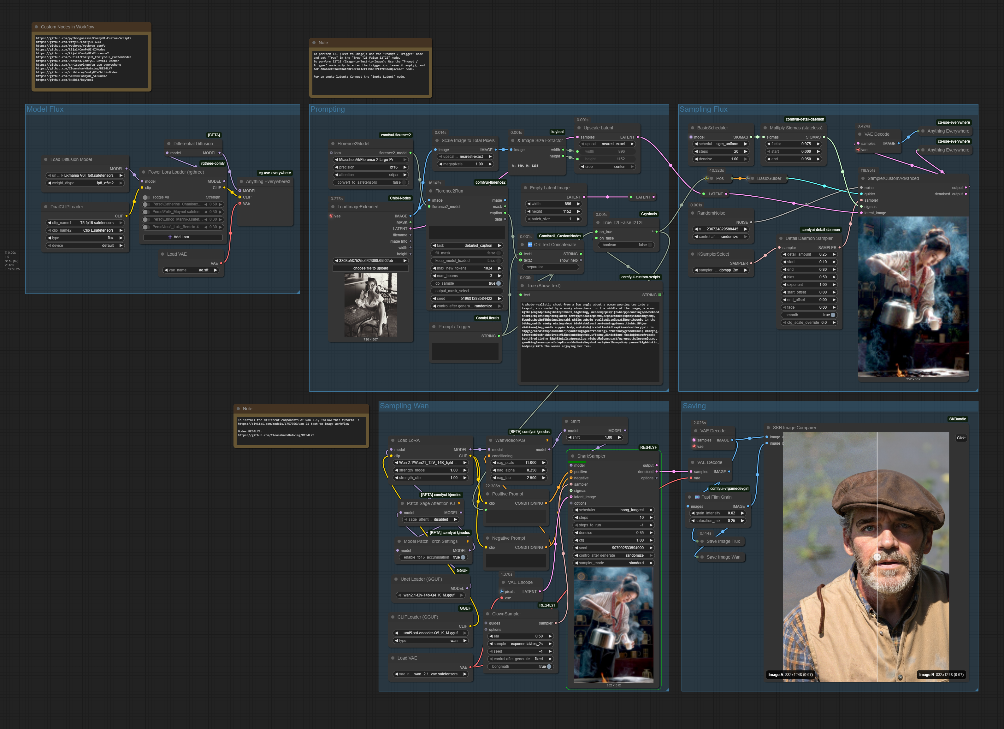
Task: Open the unet_name Fluxmania dropdown
Action: point(86,175)
